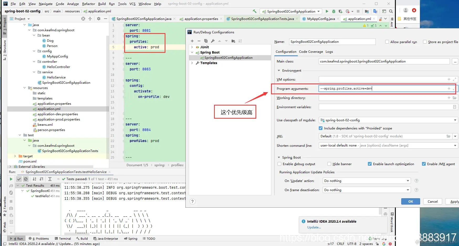Uncheck Include dependencies with Provided scope
This screenshot has height=246, width=459.
321,128
